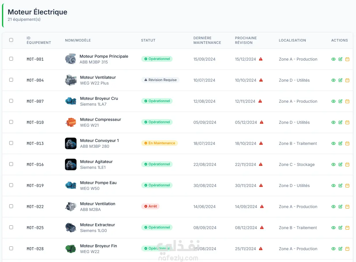Image resolution: width=356 pixels, height=262 pixels.
Task: Tick checkbox for MOT-028 row
Action: pos(11,248)
